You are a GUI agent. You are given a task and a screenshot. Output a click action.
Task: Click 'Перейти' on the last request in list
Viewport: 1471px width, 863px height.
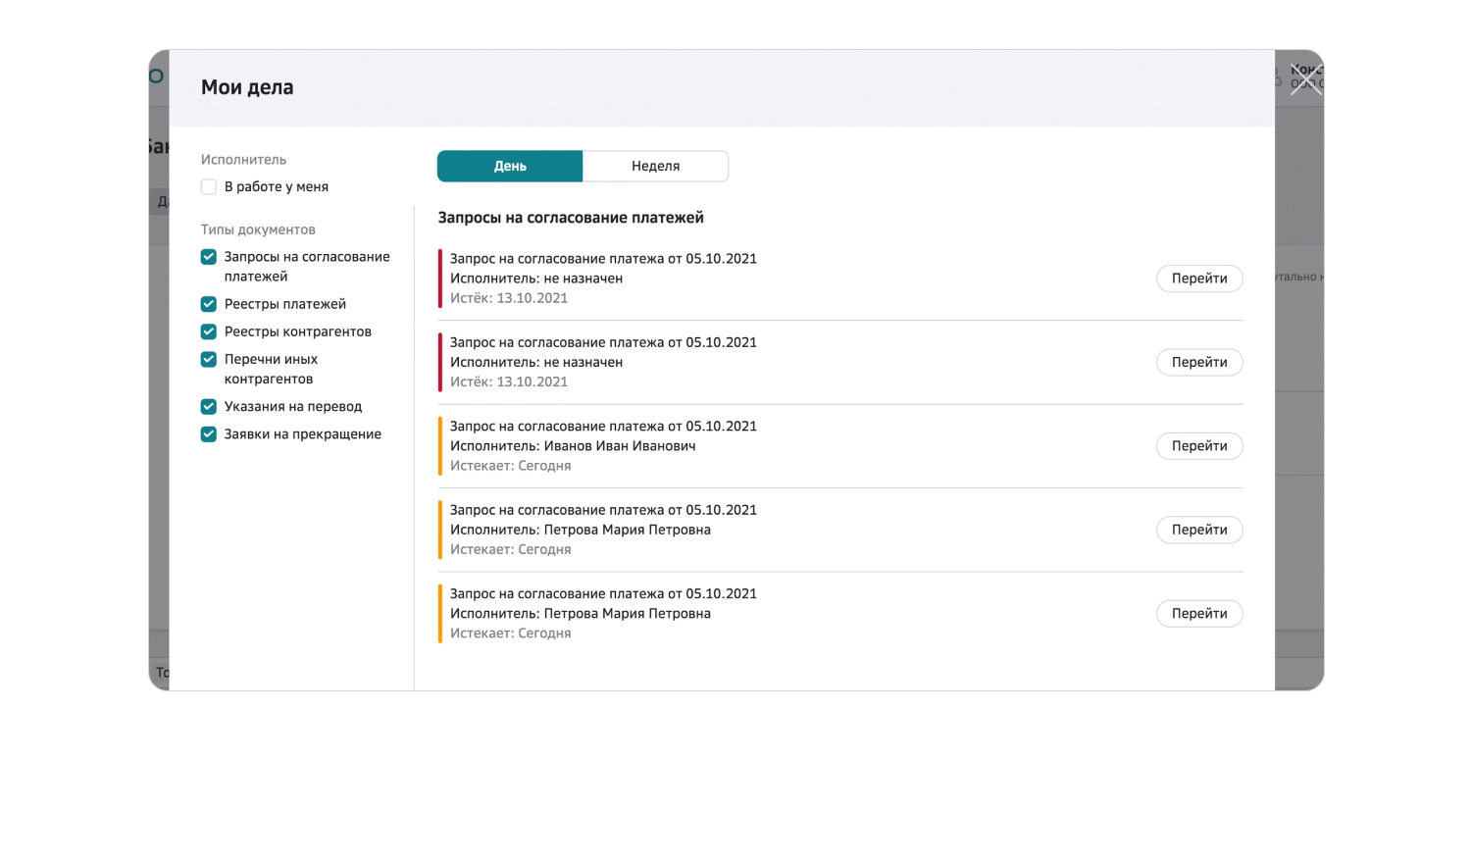click(1199, 614)
